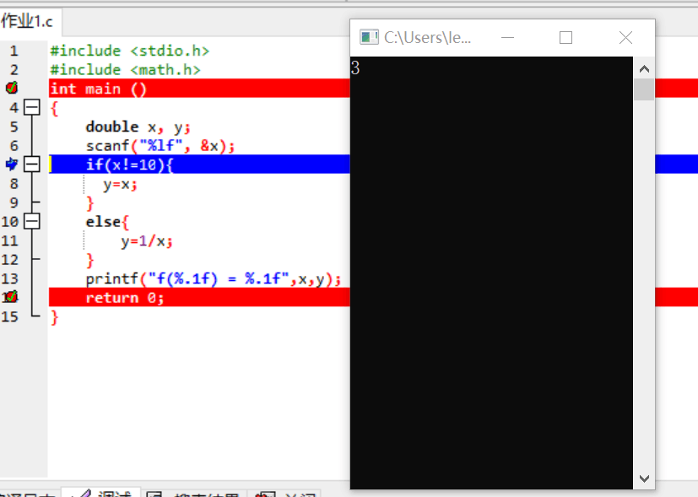698x497 pixels.
Task: Minimize the console window
Action: [x=507, y=38]
